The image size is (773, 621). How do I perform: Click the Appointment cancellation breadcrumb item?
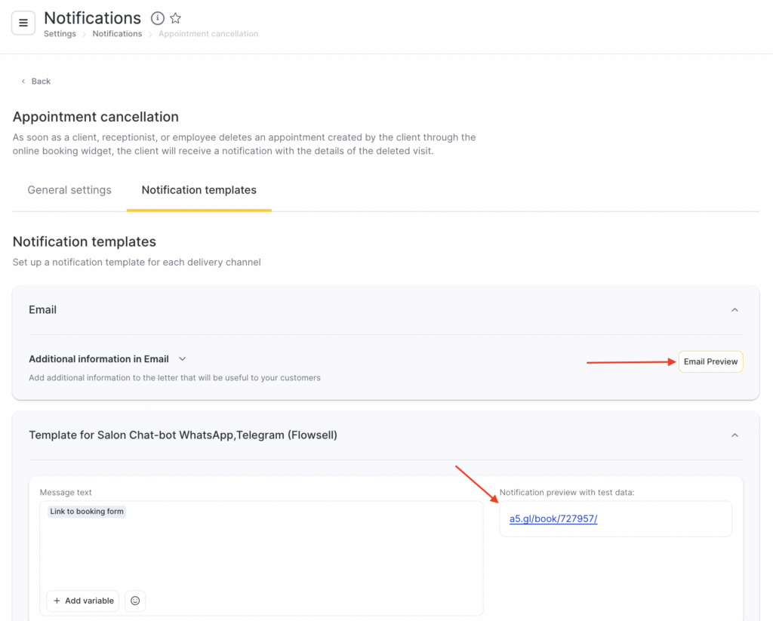[x=208, y=34]
